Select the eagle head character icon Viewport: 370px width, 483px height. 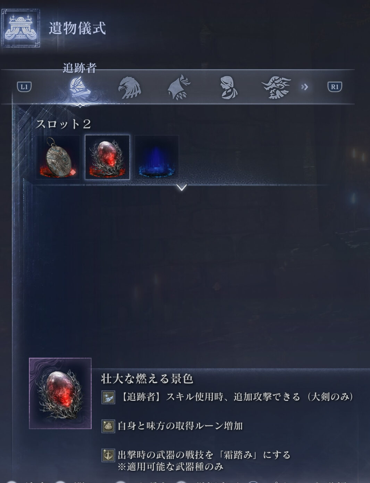click(130, 87)
